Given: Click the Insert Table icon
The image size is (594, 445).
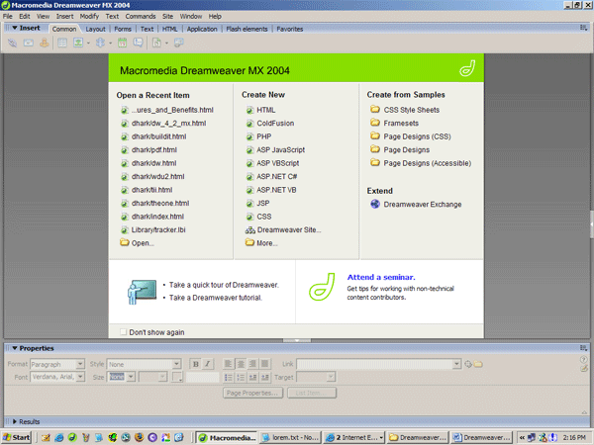Looking at the screenshot, I should [62, 43].
